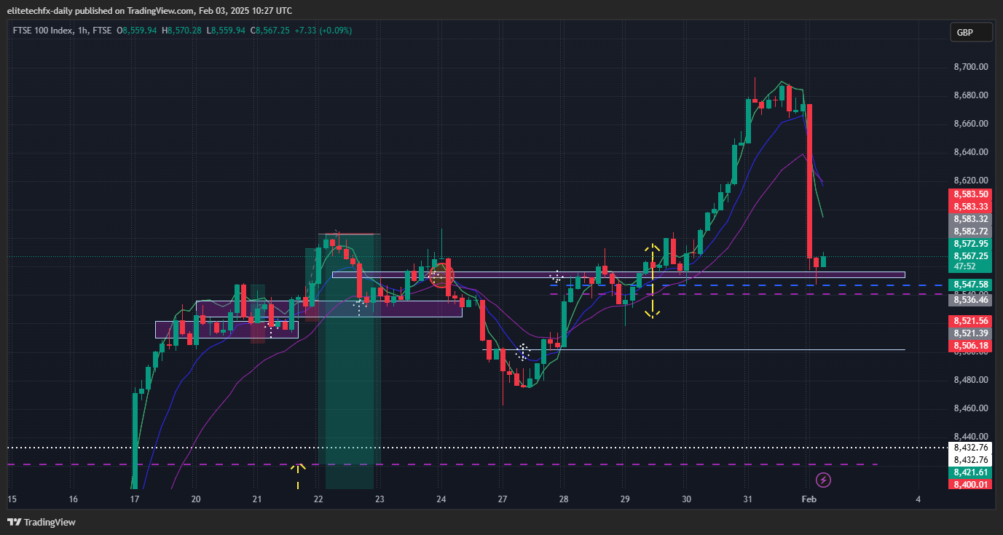Viewport: 1003px width, 535px height.
Task: Click the date label 17 on time axis
Action: click(134, 499)
